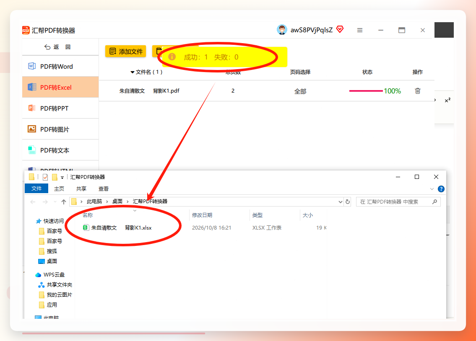Toggle sort on 文件名 column triangle
476x341 pixels.
tap(133, 72)
